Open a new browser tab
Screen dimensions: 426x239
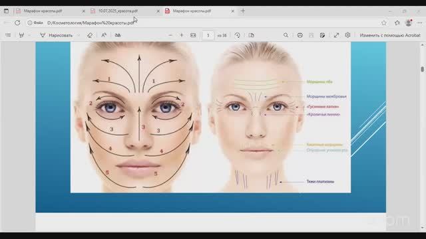point(243,11)
